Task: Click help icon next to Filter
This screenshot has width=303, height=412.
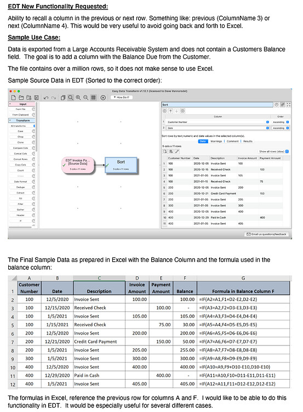Action: click(x=33, y=204)
